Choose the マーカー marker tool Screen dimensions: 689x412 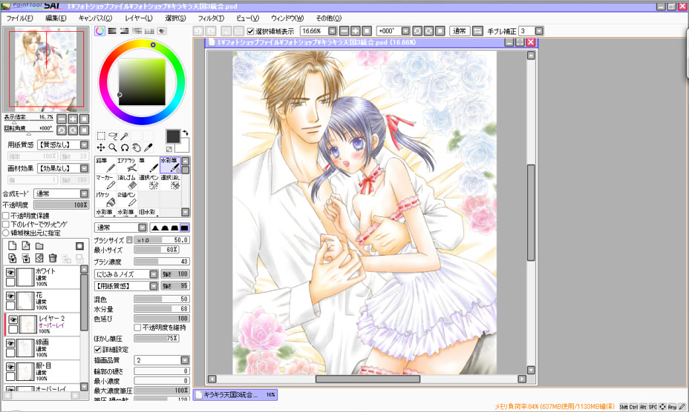point(105,182)
